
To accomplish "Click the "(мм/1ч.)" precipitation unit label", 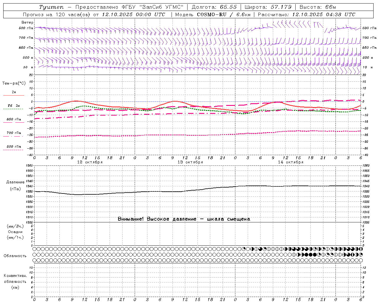I will (x=15, y=237).
